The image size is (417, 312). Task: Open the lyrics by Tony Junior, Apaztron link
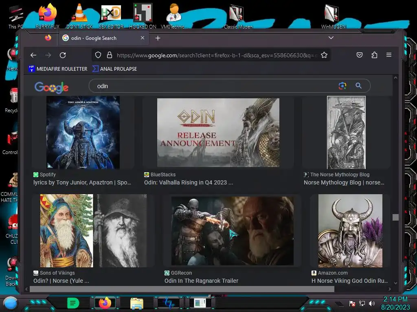pyautogui.click(x=82, y=182)
